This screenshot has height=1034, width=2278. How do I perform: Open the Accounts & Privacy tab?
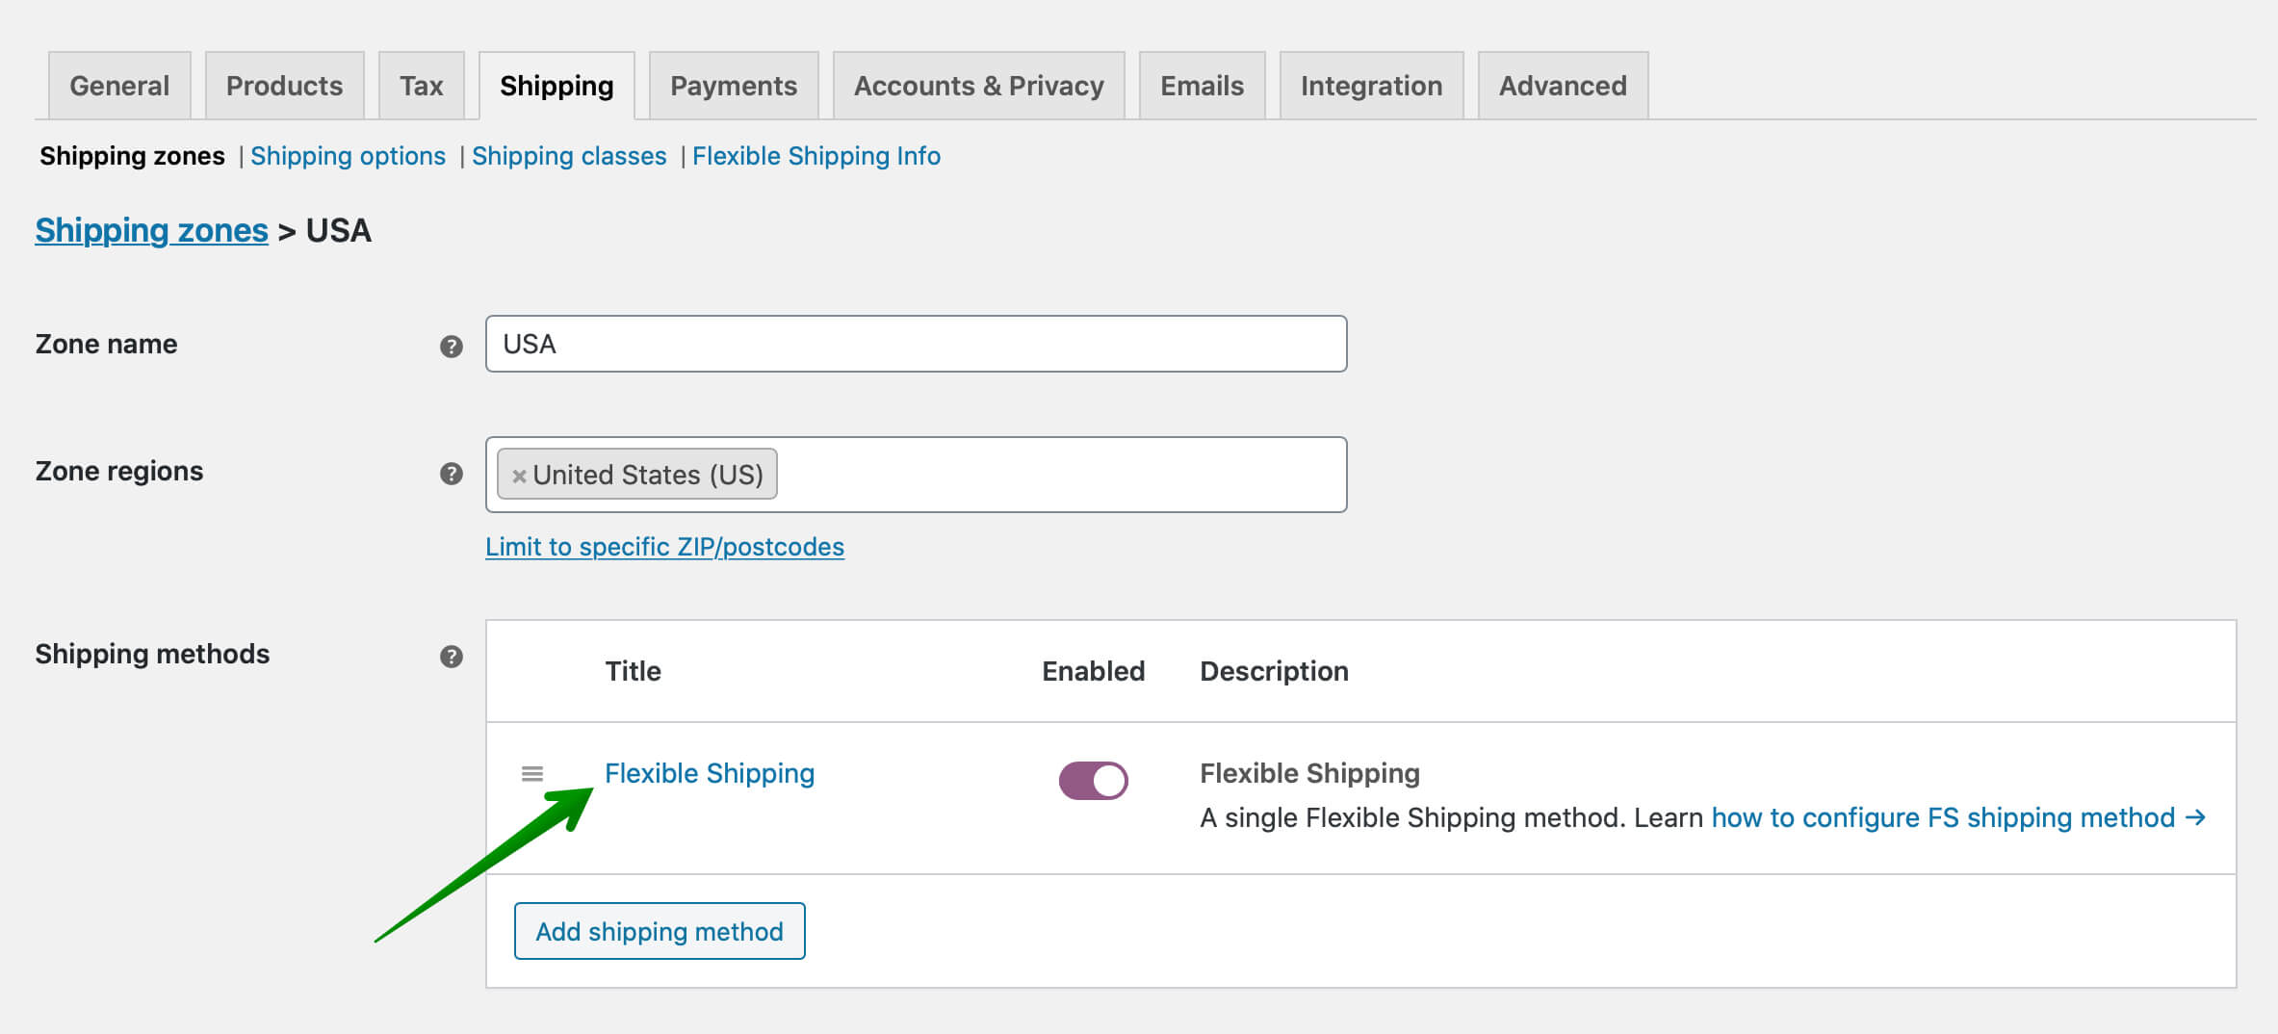click(x=978, y=86)
